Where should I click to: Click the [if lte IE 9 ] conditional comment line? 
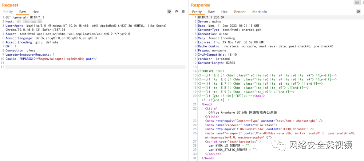[x=246, y=92]
